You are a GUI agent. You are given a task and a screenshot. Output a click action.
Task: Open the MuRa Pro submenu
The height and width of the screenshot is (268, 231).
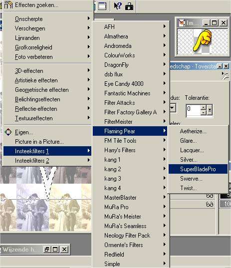click(130, 207)
